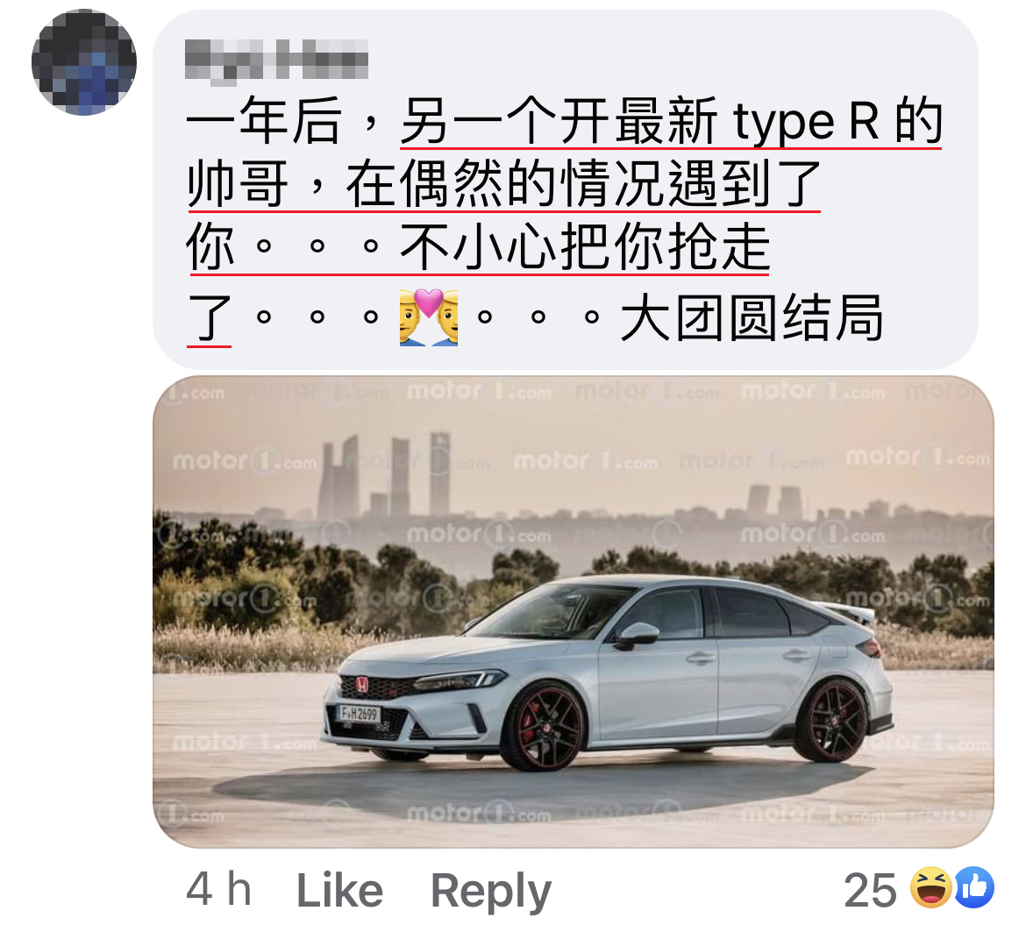Open the commenter's pixelated profile avatar
Image resolution: width=1026 pixels, height=925 pixels.
pos(84,63)
